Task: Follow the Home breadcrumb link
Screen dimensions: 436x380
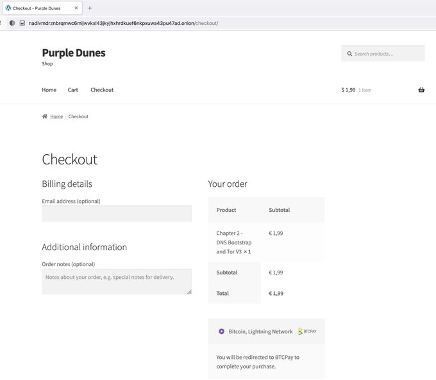Action: (56, 116)
